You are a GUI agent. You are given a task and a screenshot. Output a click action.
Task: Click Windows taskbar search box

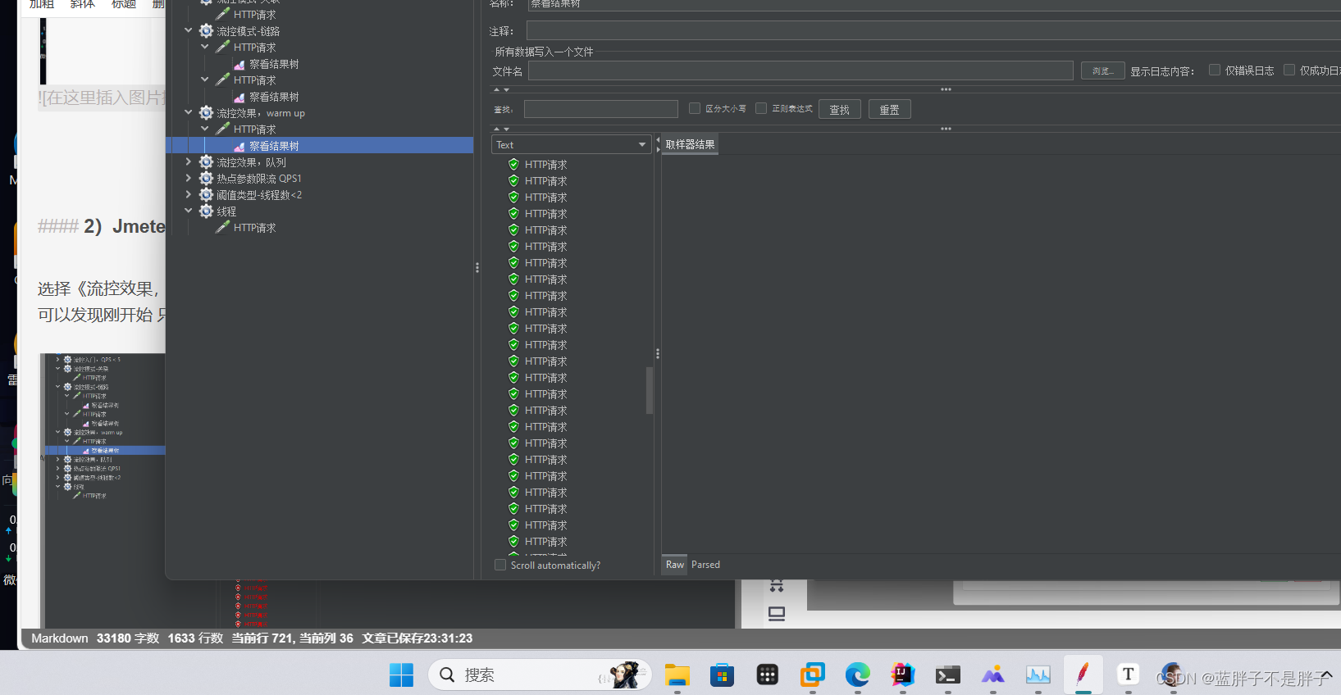point(540,675)
